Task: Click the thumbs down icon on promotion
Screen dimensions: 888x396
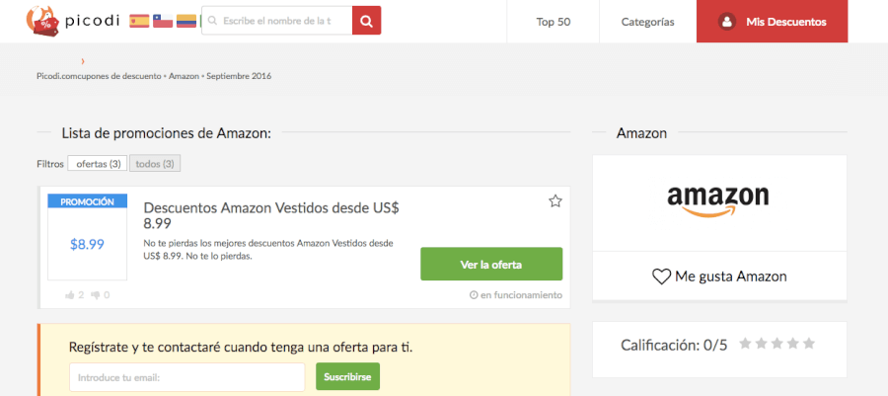Action: point(96,294)
